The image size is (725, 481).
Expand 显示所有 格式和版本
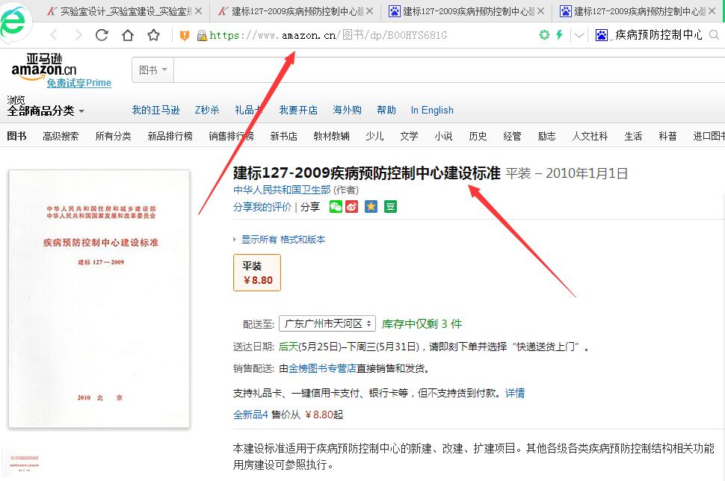pyautogui.click(x=282, y=240)
